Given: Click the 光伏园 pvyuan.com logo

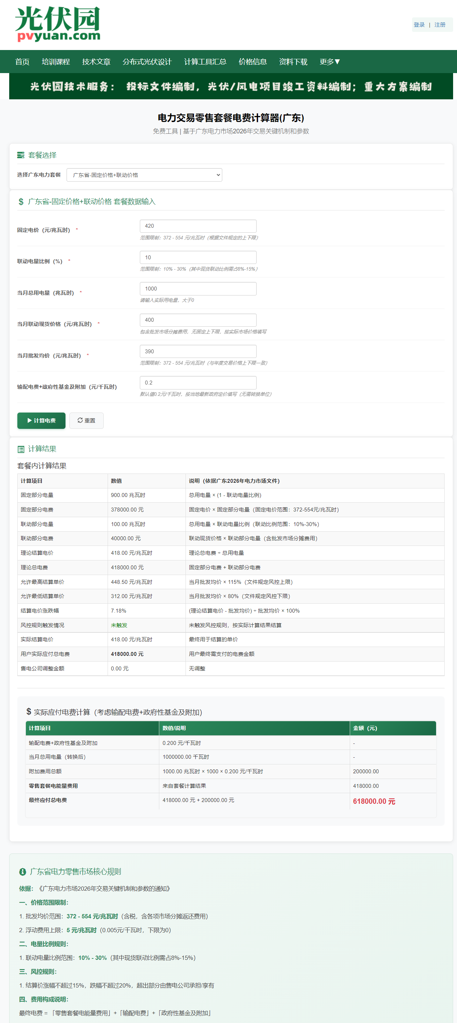Looking at the screenshot, I should coord(57,24).
